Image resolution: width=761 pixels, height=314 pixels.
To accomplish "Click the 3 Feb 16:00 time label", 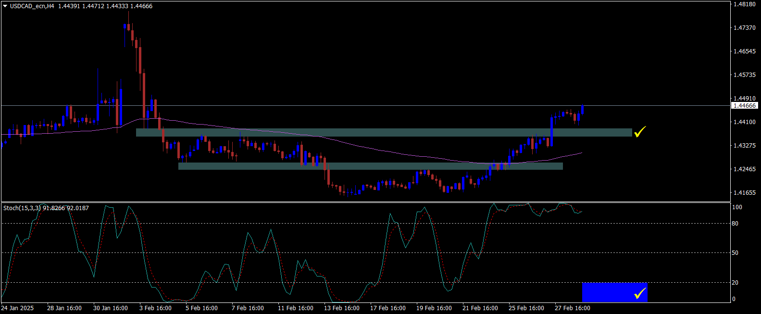I will pyautogui.click(x=156, y=308).
